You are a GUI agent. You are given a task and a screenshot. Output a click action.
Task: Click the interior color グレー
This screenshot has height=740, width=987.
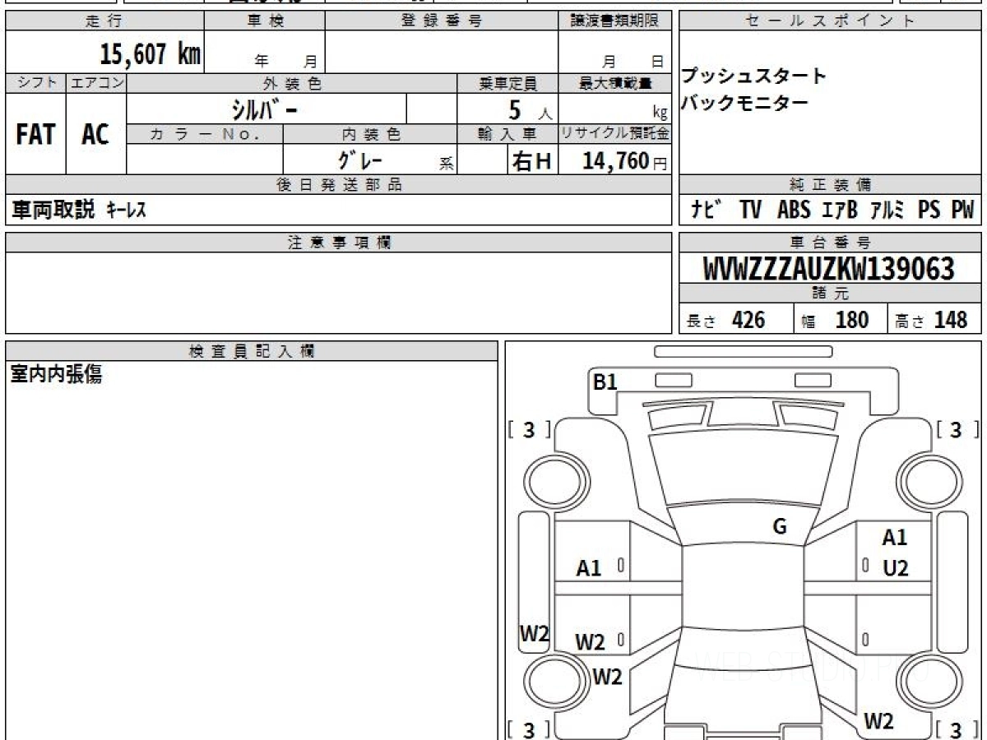(360, 160)
